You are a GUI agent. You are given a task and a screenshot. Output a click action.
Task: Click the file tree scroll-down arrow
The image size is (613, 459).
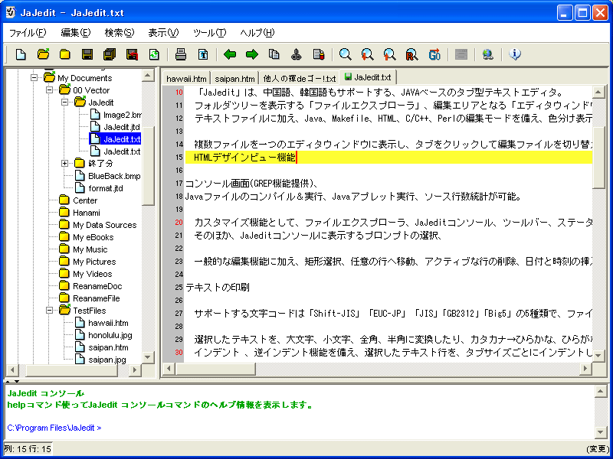tap(148, 356)
